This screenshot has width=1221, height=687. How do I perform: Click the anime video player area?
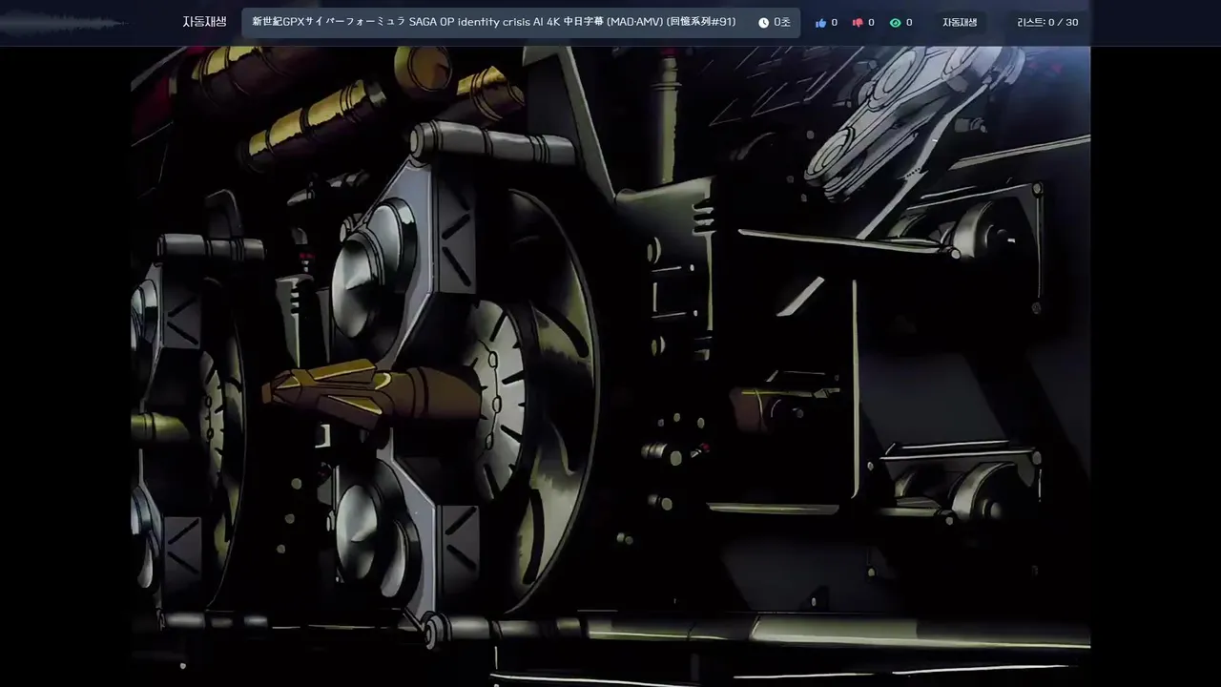610,366
